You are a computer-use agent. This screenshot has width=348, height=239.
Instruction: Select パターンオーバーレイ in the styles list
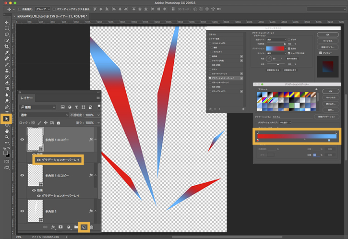click(x=220, y=83)
